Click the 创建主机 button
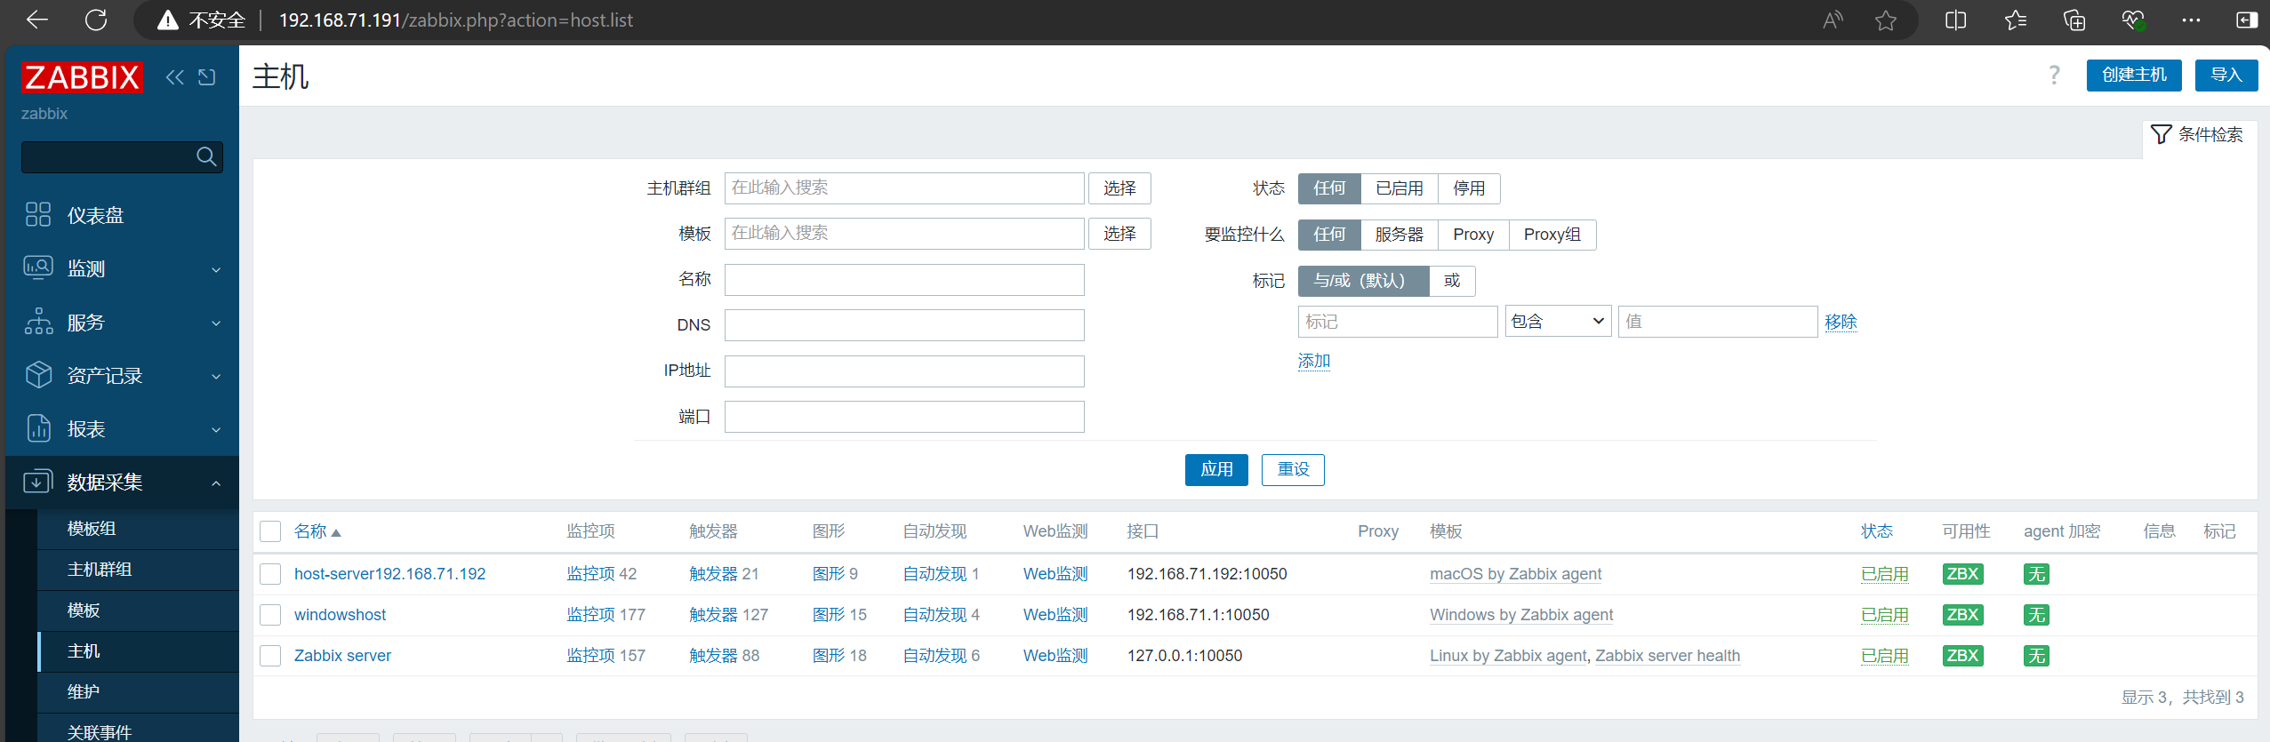This screenshot has width=2270, height=742. (2134, 75)
